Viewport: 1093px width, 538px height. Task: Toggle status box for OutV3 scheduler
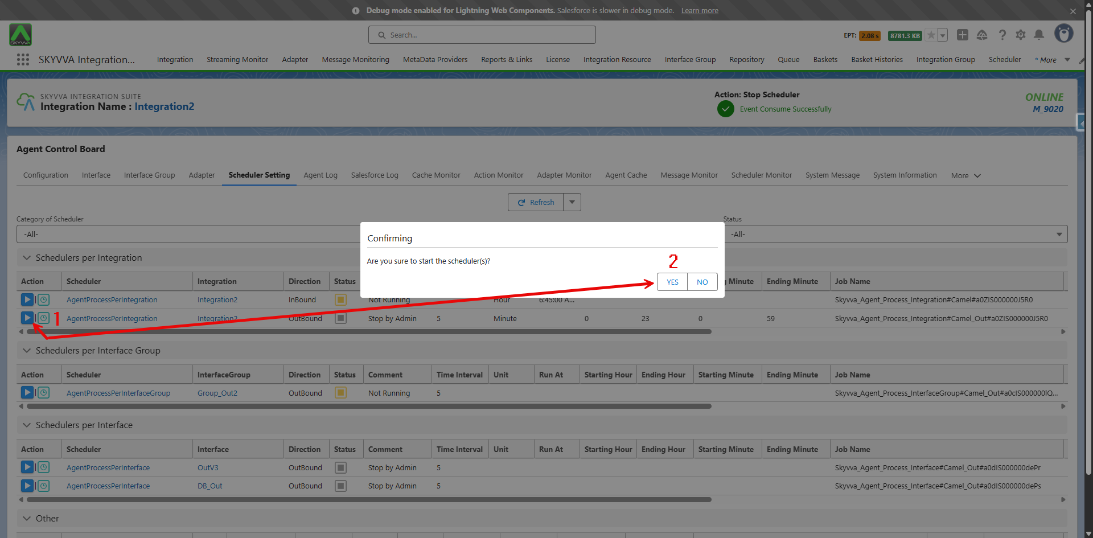pos(340,467)
